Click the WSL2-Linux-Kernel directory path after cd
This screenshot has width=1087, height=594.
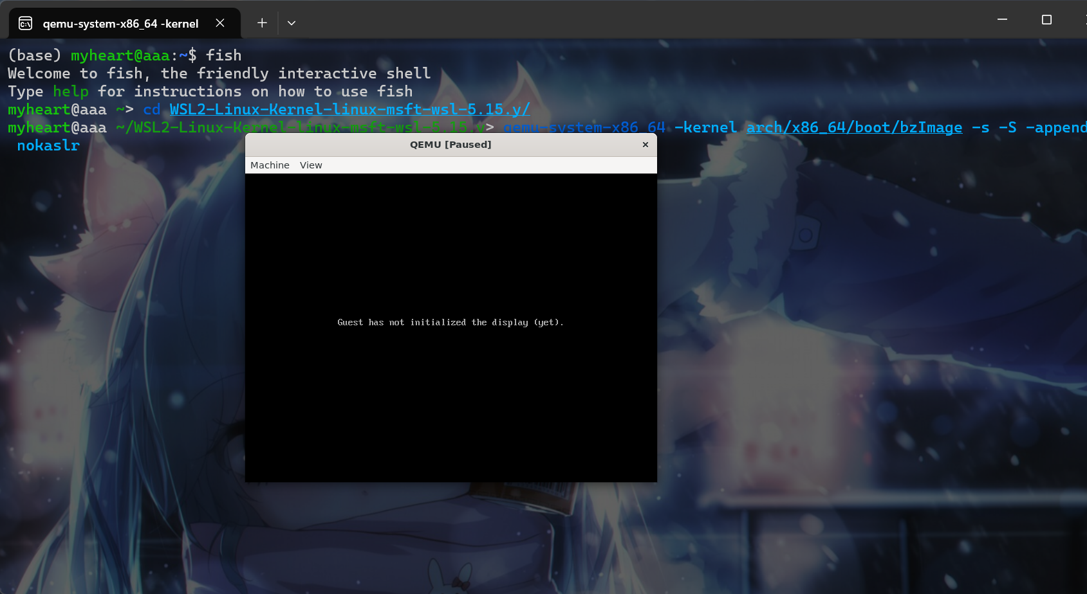click(x=349, y=110)
